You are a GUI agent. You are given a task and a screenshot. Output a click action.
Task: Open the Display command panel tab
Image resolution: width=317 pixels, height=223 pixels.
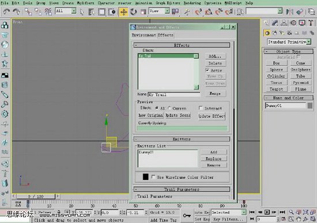click(302, 23)
